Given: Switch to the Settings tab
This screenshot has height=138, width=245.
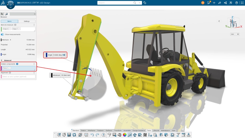Looking at the screenshot, I should (x=27, y=21).
